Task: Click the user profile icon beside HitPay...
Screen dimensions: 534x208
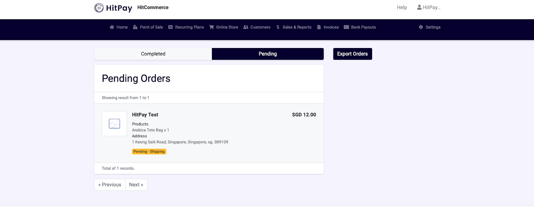Action: click(x=419, y=7)
